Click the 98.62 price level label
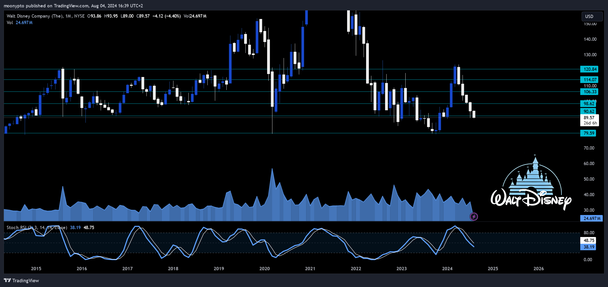 [x=588, y=104]
